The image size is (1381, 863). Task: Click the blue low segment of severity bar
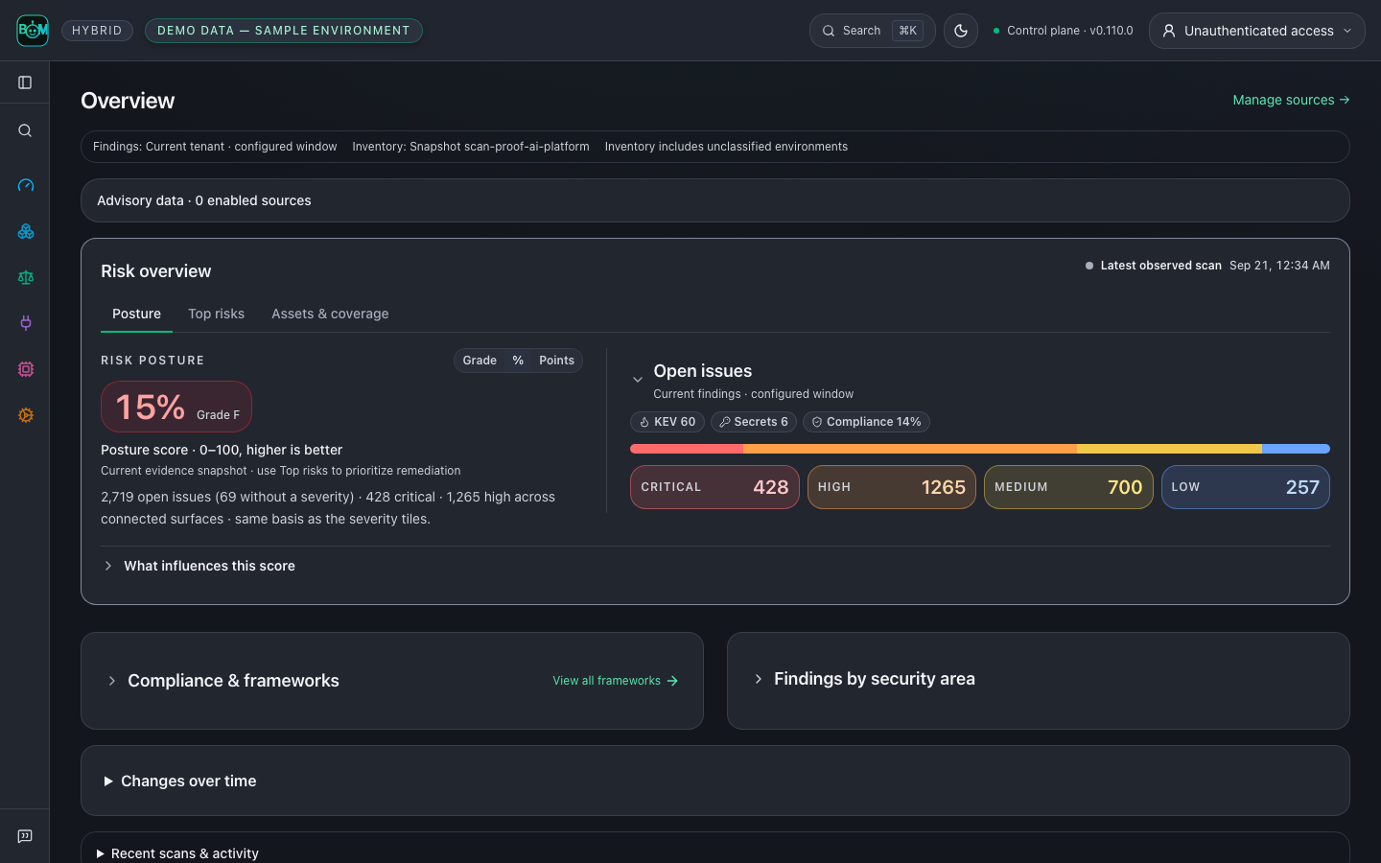coord(1296,449)
